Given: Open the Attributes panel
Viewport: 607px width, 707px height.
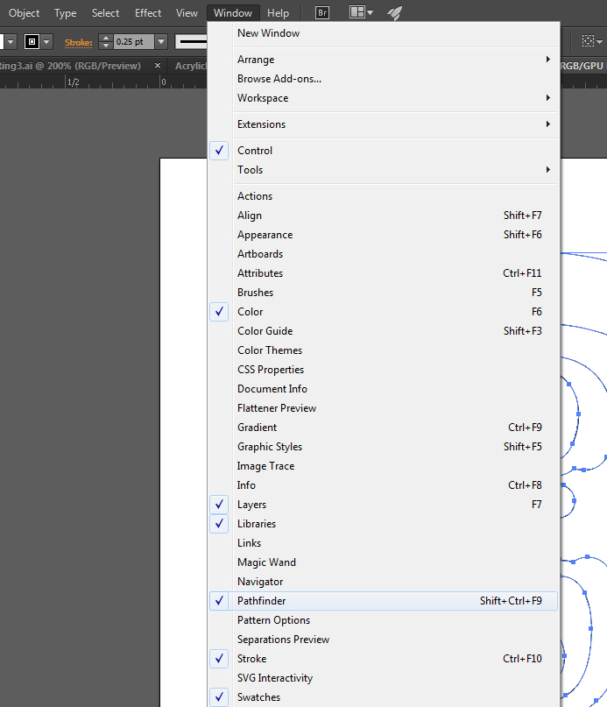Looking at the screenshot, I should [384, 273].
